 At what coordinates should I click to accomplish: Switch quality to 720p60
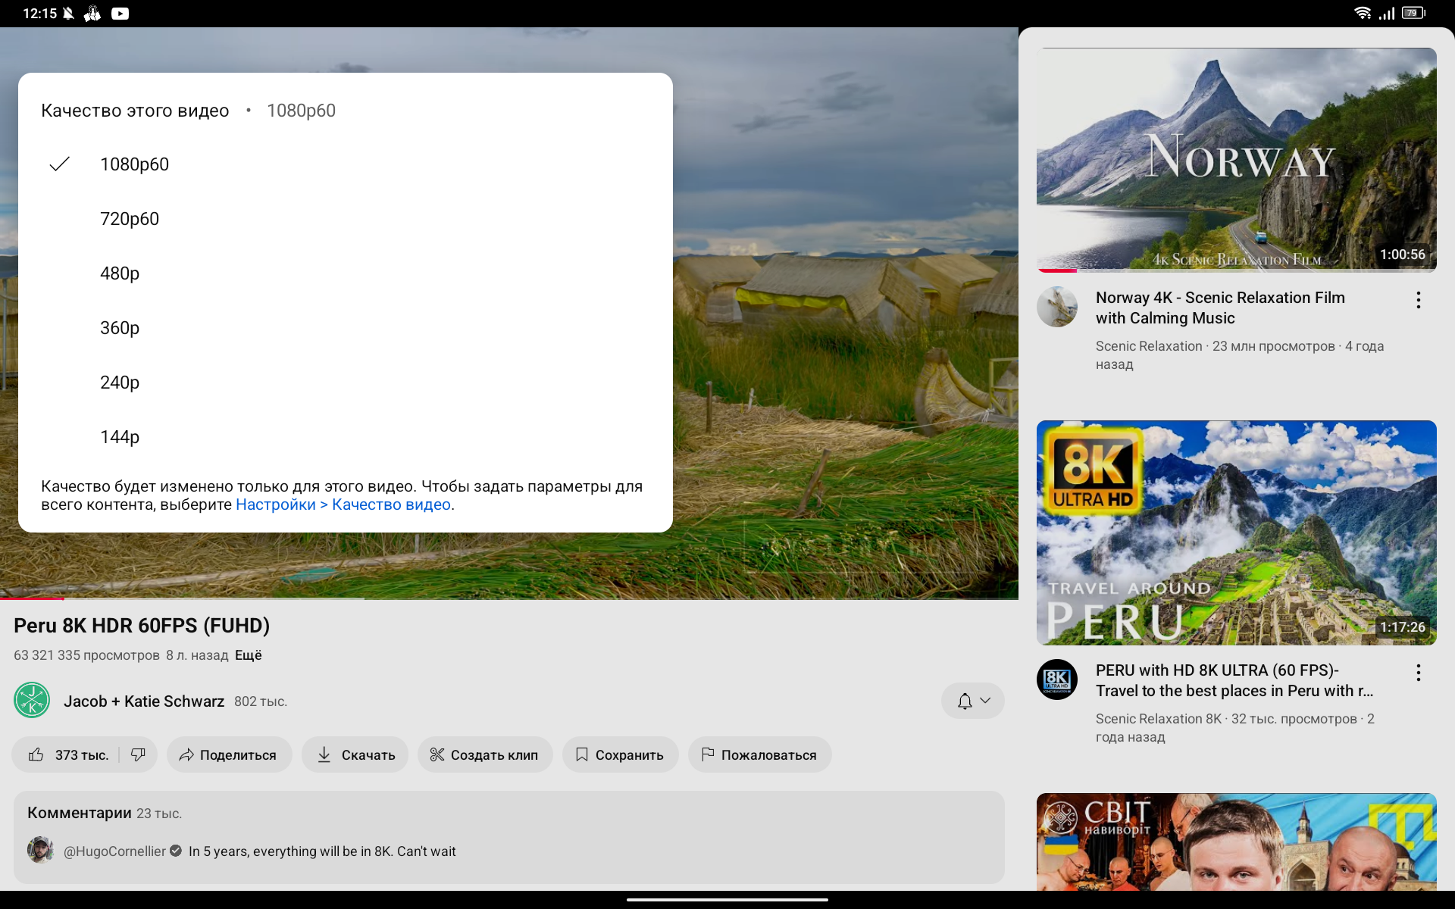[130, 219]
